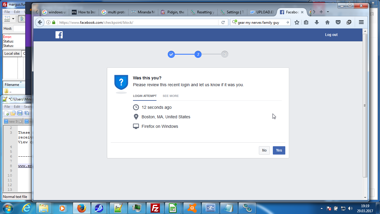
Task: Switch to 'multi proto' tab
Action: 114,12
